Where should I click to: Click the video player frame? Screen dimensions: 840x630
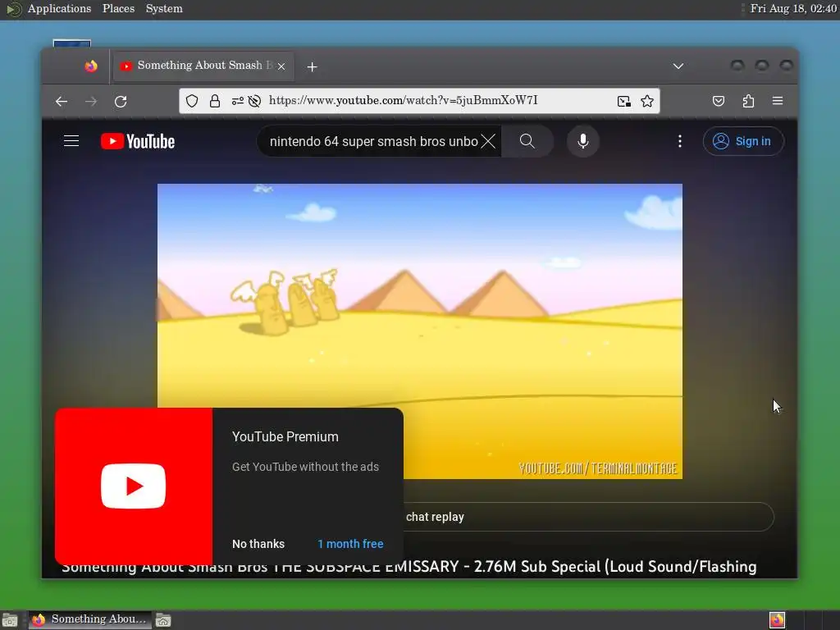point(419,331)
